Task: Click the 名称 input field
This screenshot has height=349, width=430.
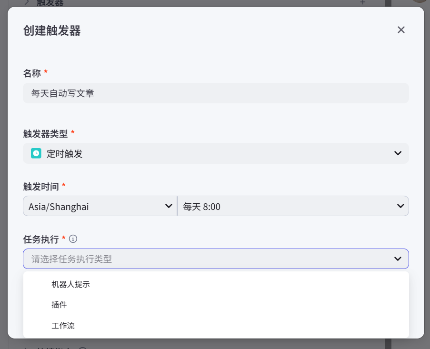Action: (x=216, y=93)
